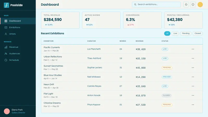Open the Elena Park user name
The height and width of the screenshot is (117, 208).
(17, 110)
